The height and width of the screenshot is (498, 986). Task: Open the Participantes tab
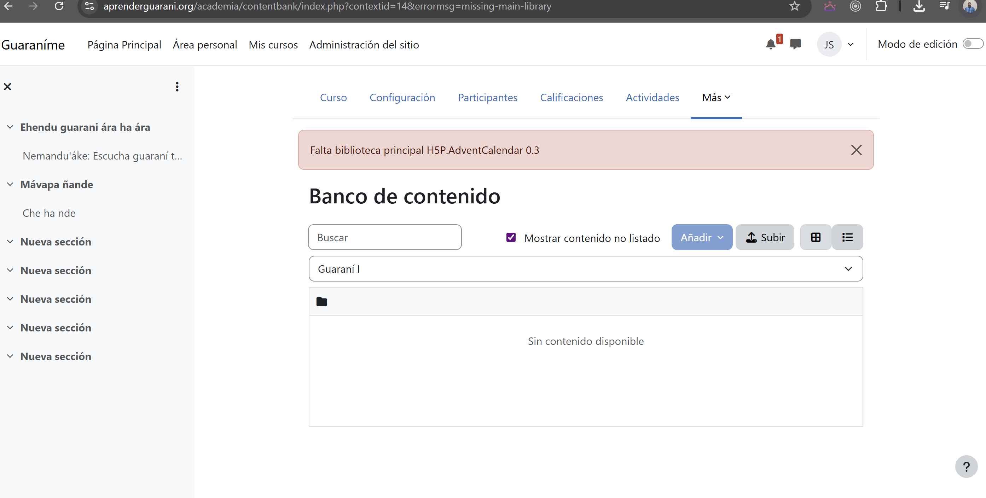487,97
